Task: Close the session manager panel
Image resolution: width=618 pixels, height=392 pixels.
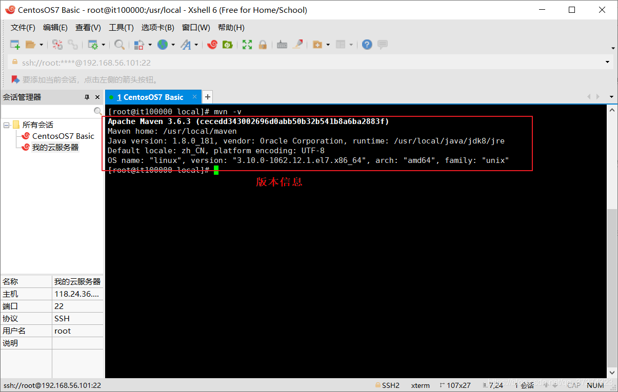Action: 97,97
